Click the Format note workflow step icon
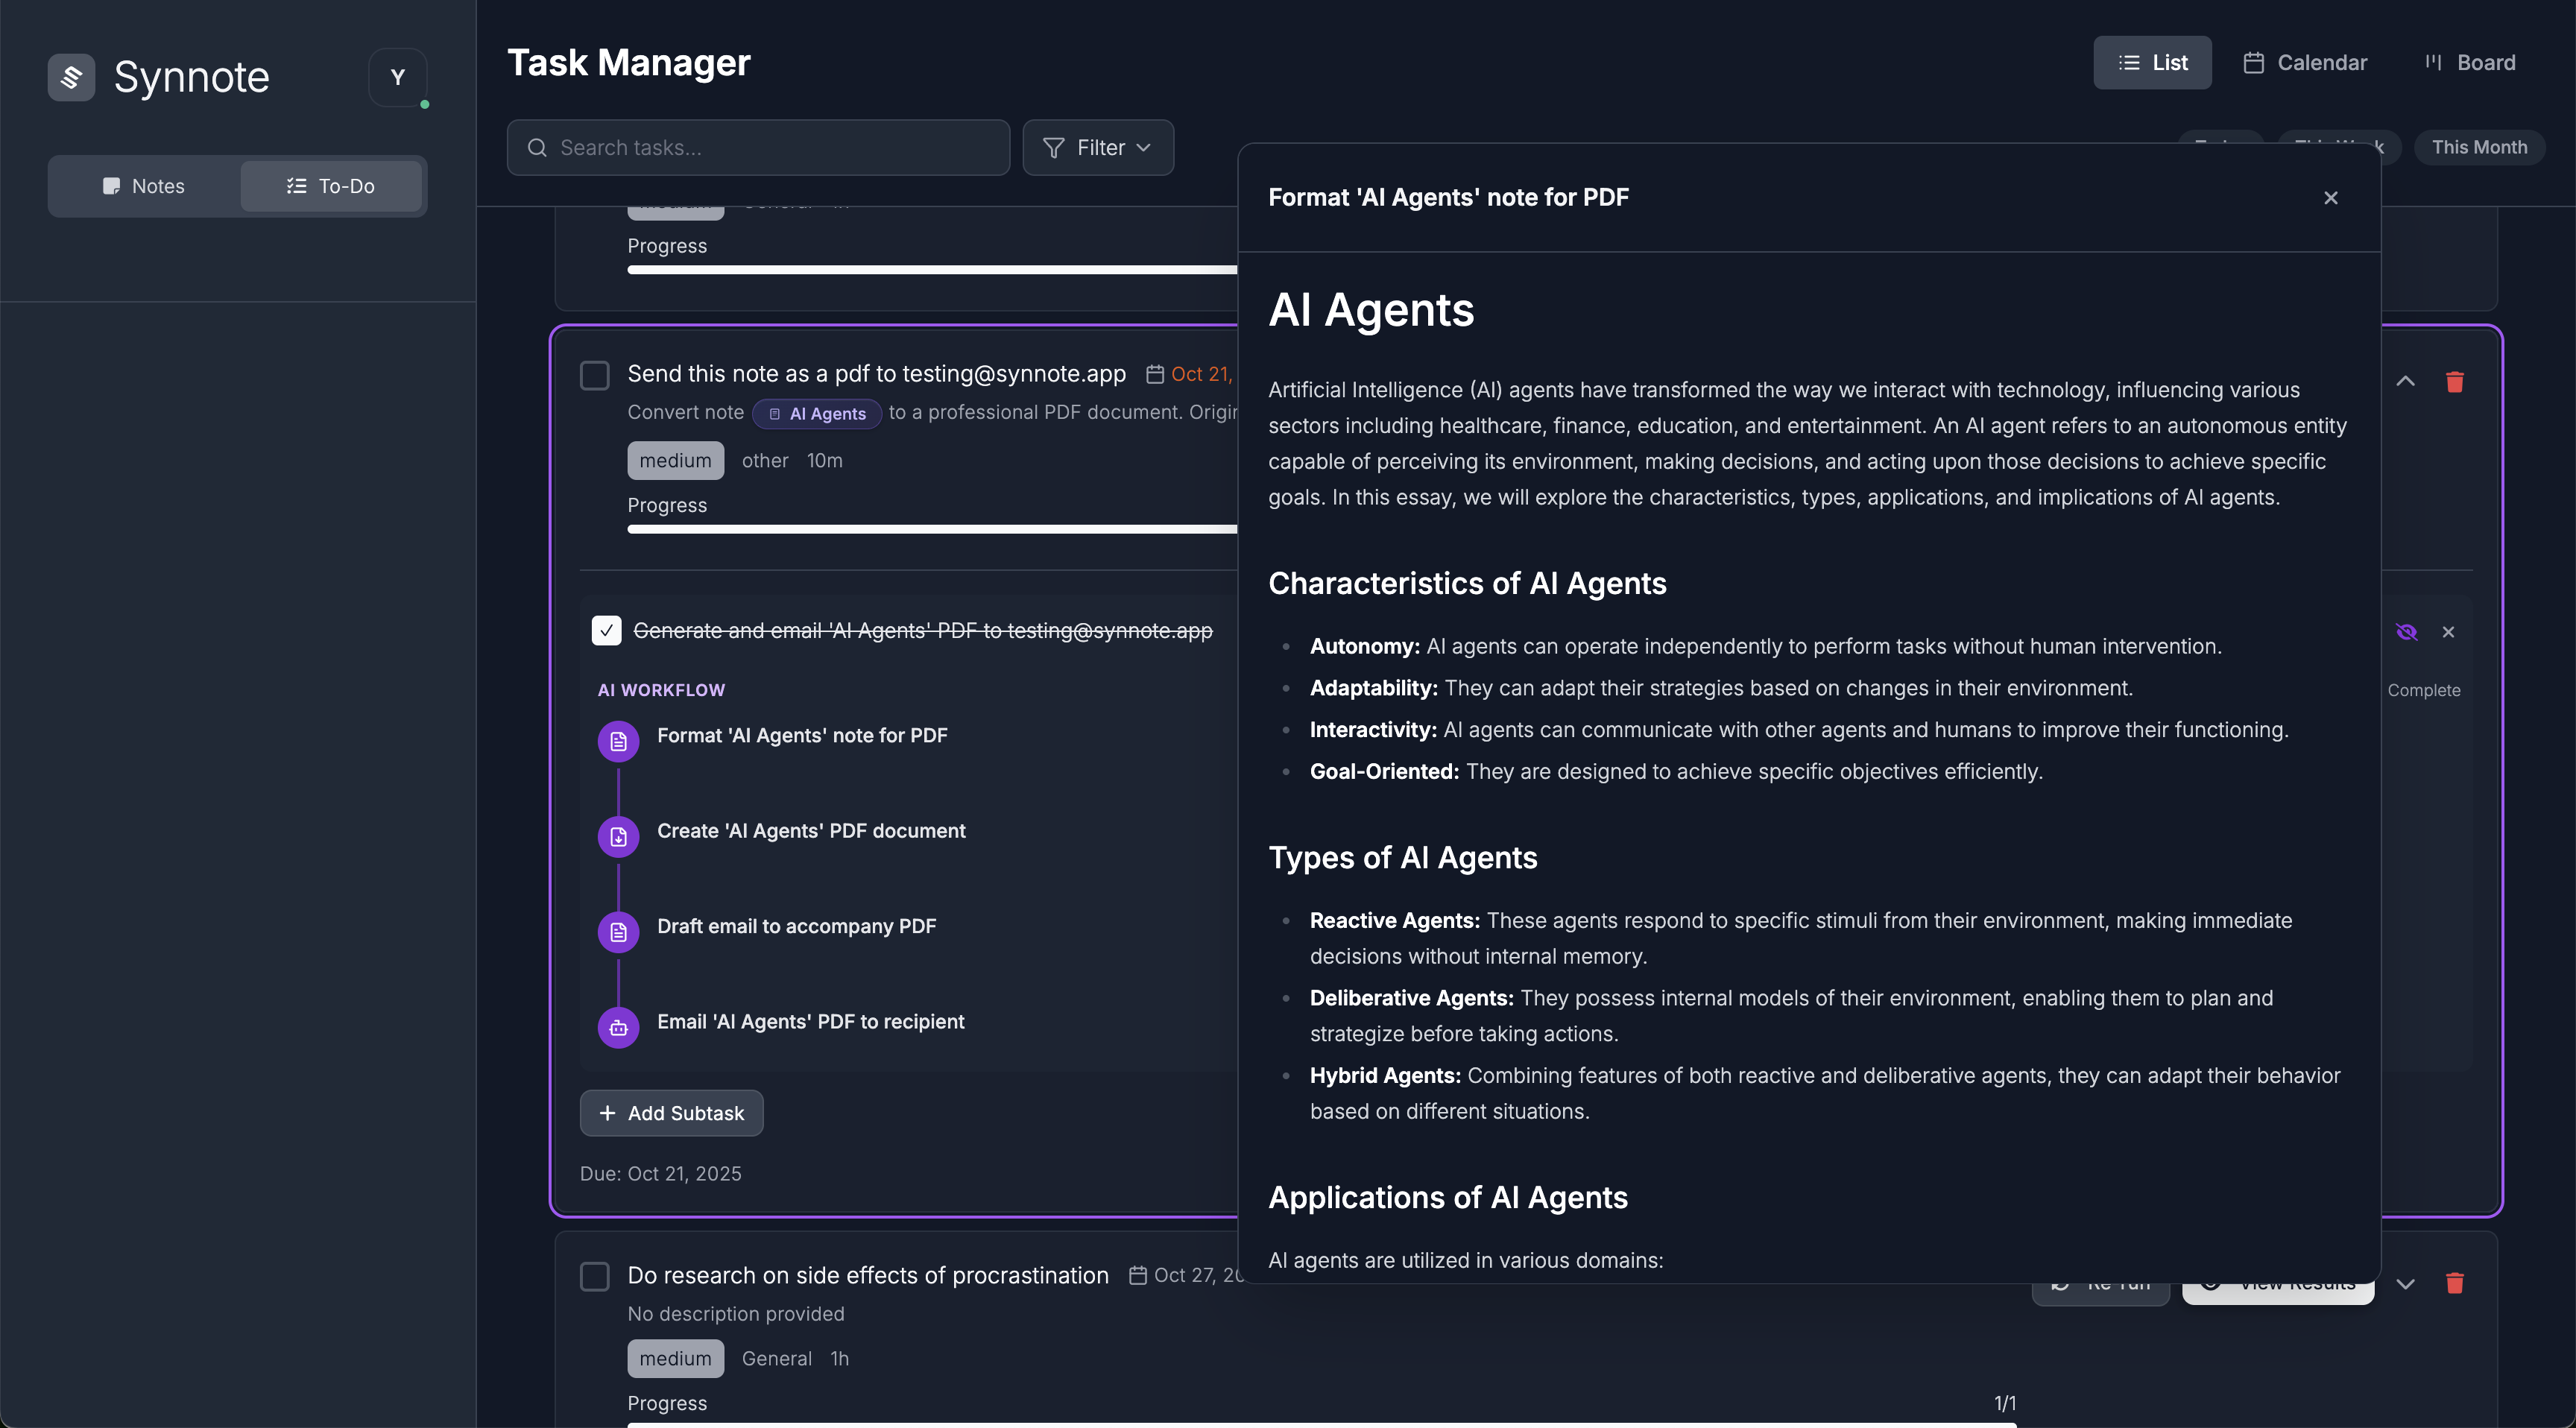 coord(618,741)
